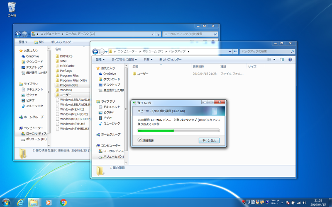
Task: Open view options dropdown arrow
Action: [x=274, y=60]
